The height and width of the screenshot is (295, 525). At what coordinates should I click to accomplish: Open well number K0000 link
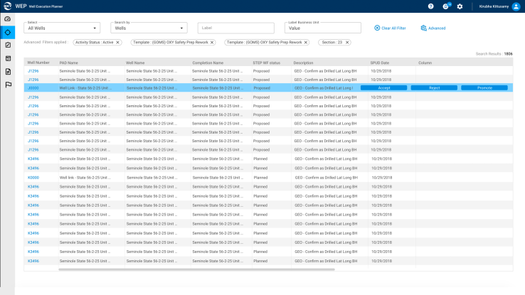[33, 178]
